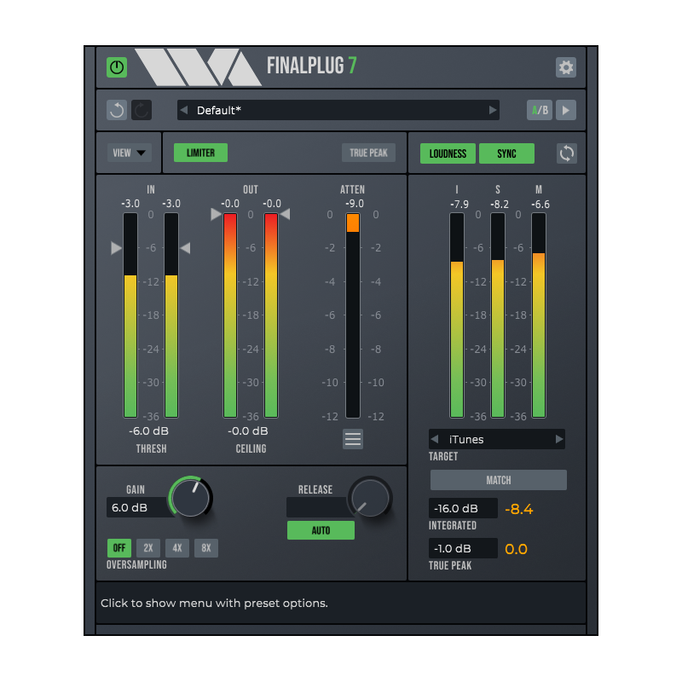Image resolution: width=682 pixels, height=682 pixels.
Task: Click the A/B comparison button
Action: coord(539,110)
